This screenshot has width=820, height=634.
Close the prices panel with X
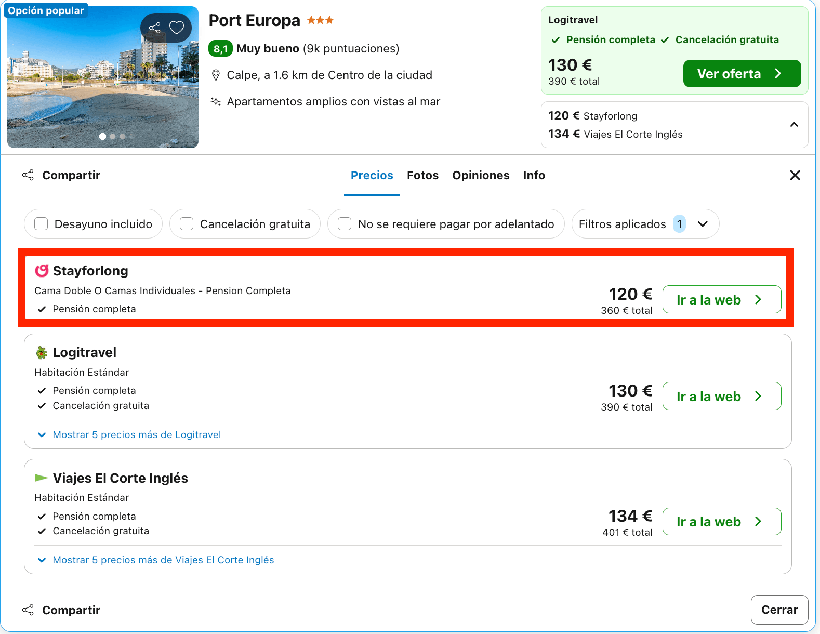coord(795,176)
